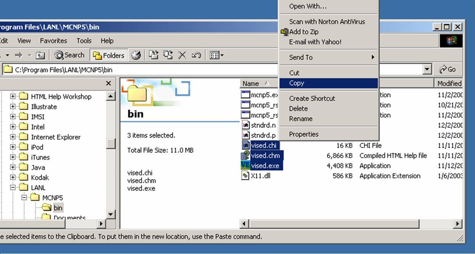Open the address bar dropdown arrow
Viewport: 475px width, 254px height.
427,69
